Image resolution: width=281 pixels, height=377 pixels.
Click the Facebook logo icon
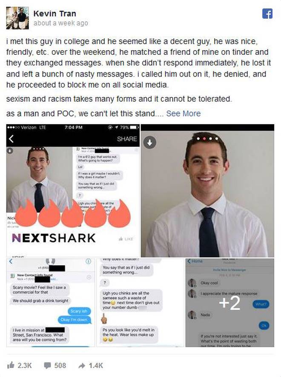coord(267,14)
